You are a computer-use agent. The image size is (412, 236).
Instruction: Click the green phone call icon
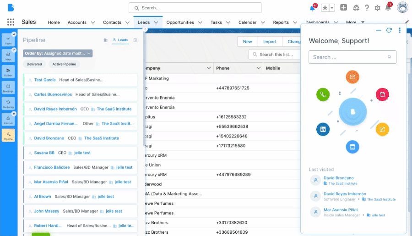click(323, 94)
